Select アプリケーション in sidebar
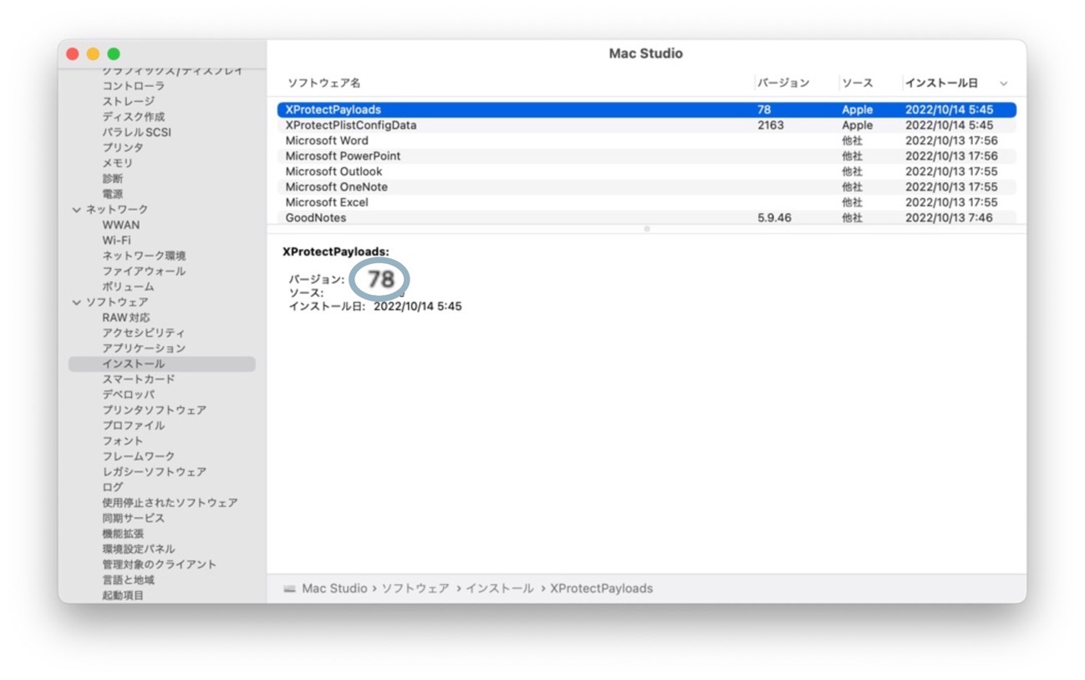Image resolution: width=1085 pixels, height=680 pixels. [144, 348]
